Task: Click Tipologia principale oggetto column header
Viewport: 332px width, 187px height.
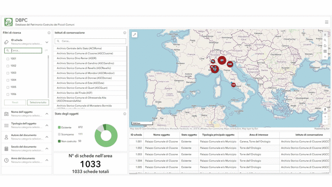Action: 219,135
